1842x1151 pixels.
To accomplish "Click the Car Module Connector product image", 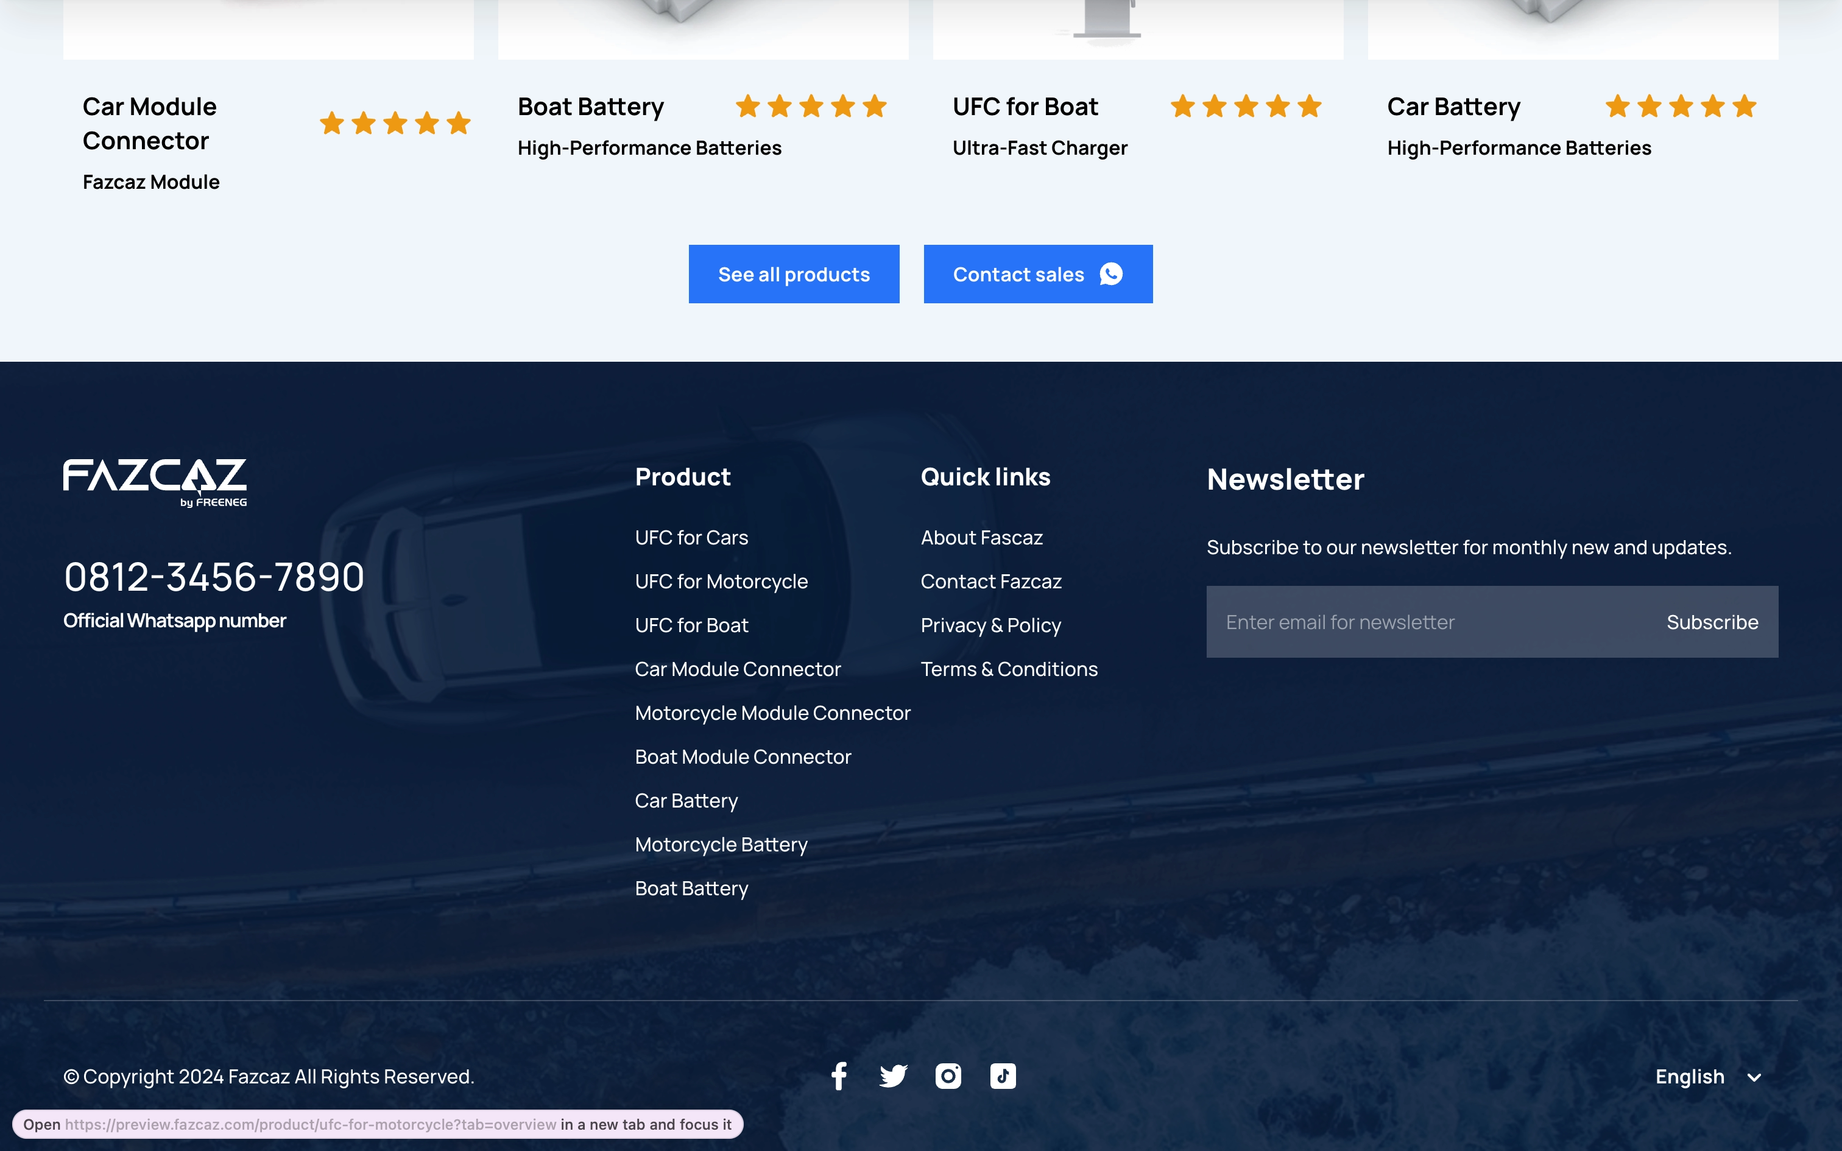I will pos(268,29).
